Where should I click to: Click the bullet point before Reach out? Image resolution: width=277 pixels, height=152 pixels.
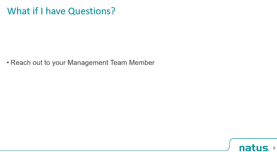click(8, 62)
